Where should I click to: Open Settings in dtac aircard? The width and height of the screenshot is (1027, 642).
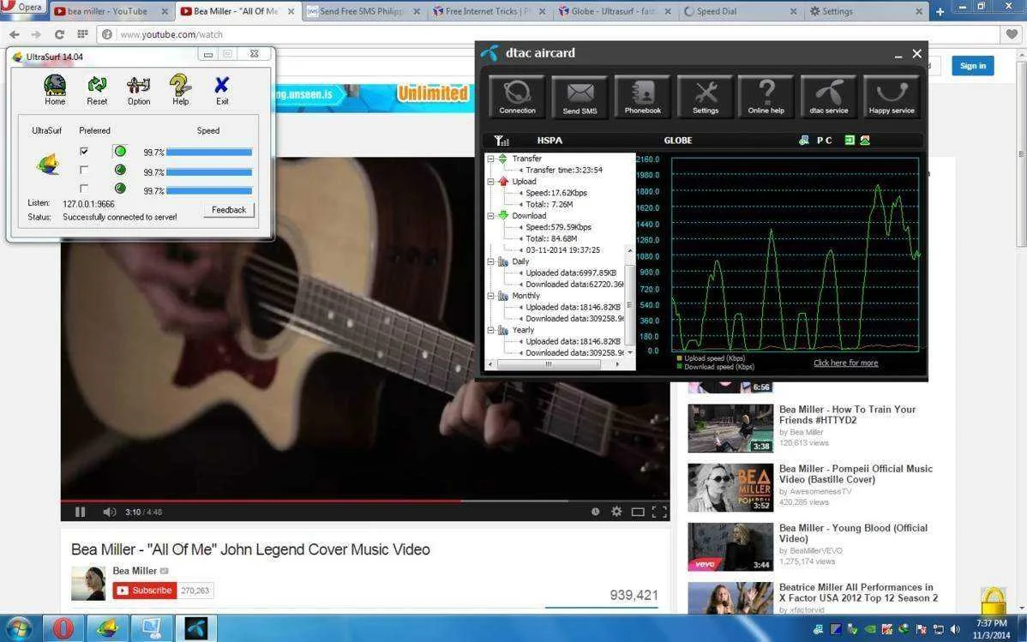tap(706, 97)
